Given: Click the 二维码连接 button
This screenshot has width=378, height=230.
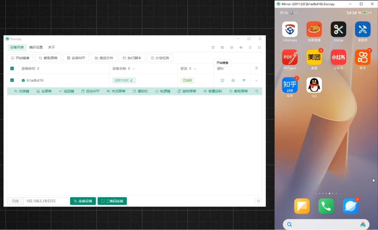Looking at the screenshot, I should click(112, 201).
